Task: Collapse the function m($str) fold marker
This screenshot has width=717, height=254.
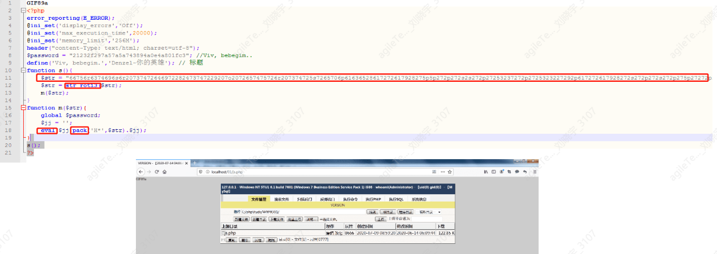Action: pyautogui.click(x=22, y=107)
